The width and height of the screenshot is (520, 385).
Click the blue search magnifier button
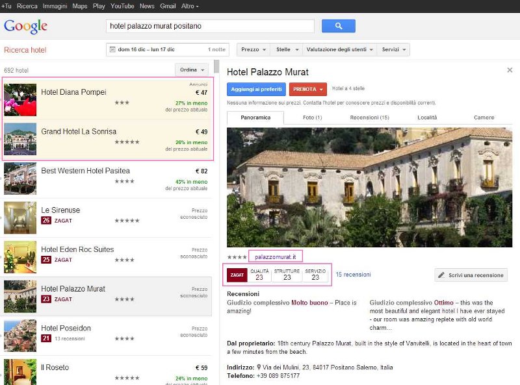coord(338,26)
